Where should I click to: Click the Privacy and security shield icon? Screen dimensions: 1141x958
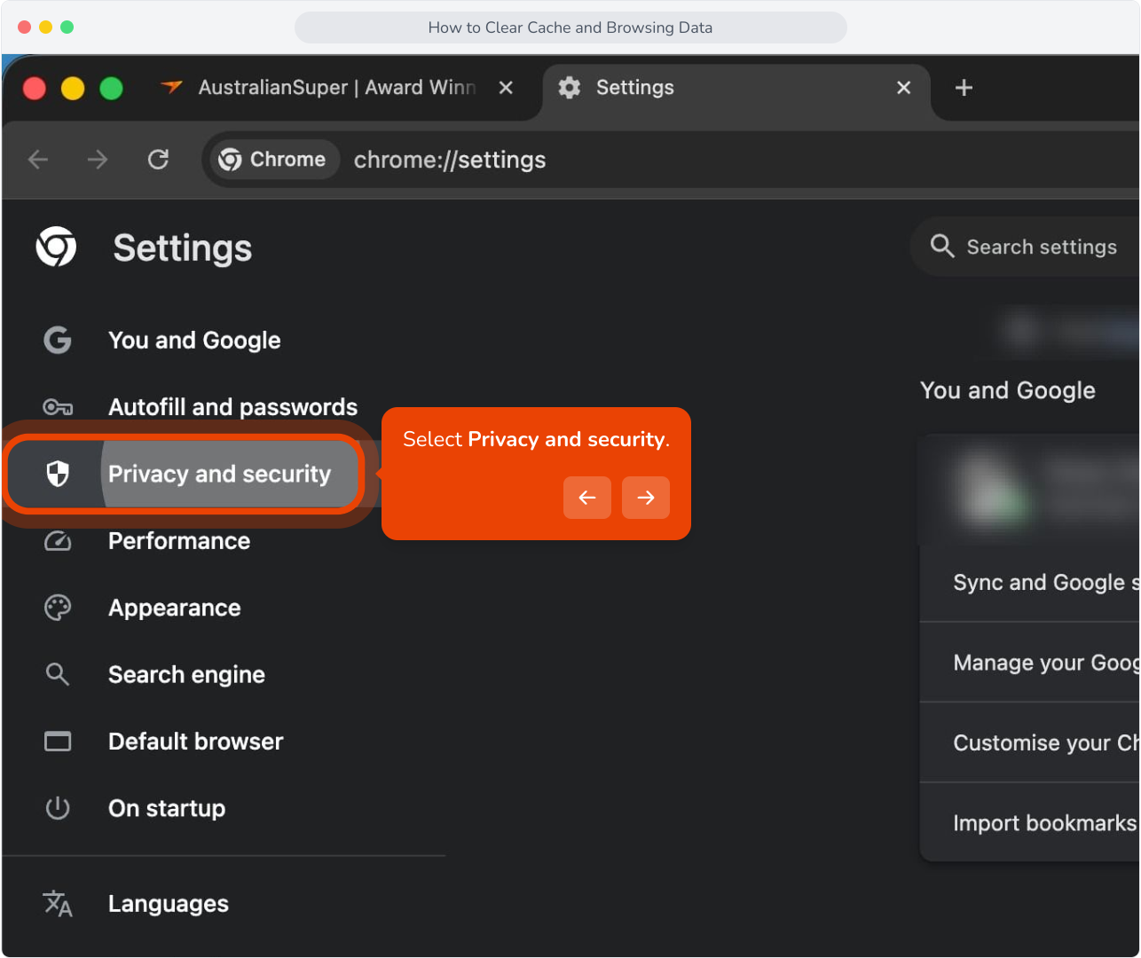[58, 474]
